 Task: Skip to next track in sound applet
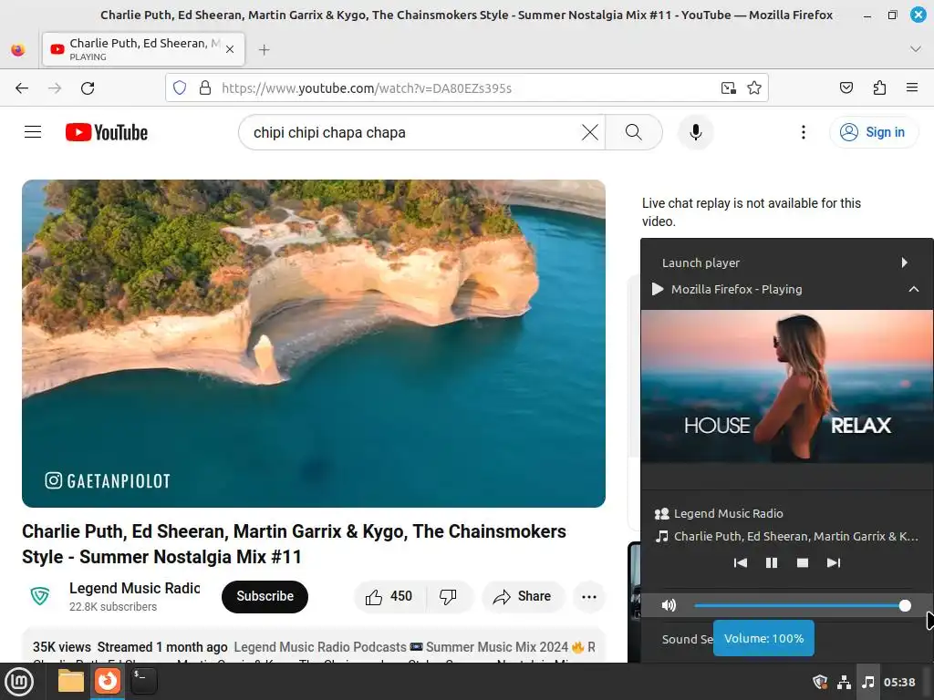(834, 562)
